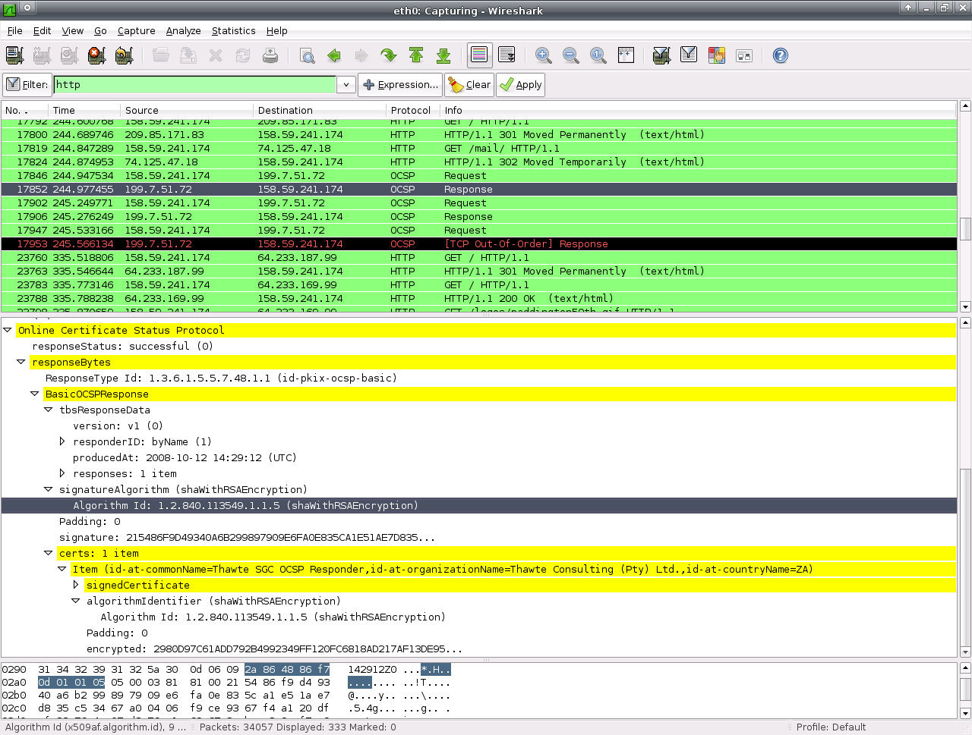This screenshot has width=972, height=735.
Task: Click the stop capture toolbar icon
Action: [96, 55]
